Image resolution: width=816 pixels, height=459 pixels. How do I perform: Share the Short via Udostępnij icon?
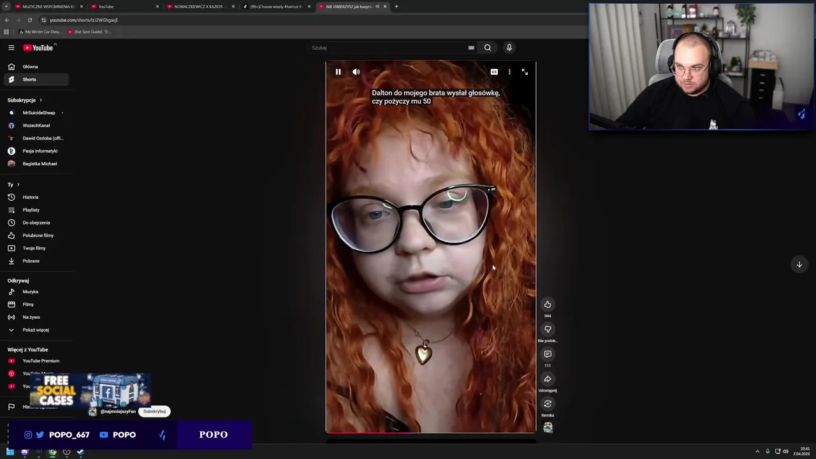pyautogui.click(x=548, y=379)
